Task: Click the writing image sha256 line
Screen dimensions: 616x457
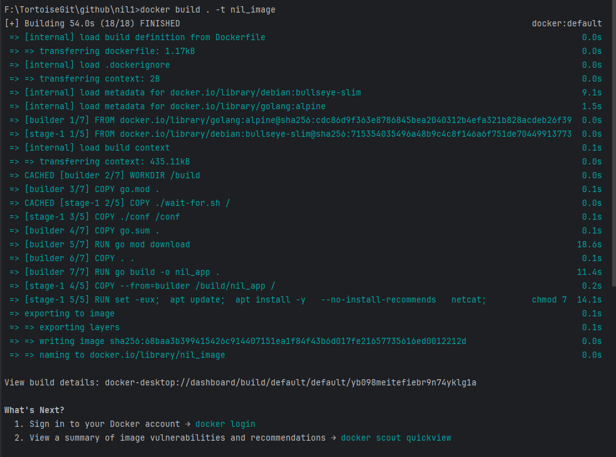Action: coord(252,341)
